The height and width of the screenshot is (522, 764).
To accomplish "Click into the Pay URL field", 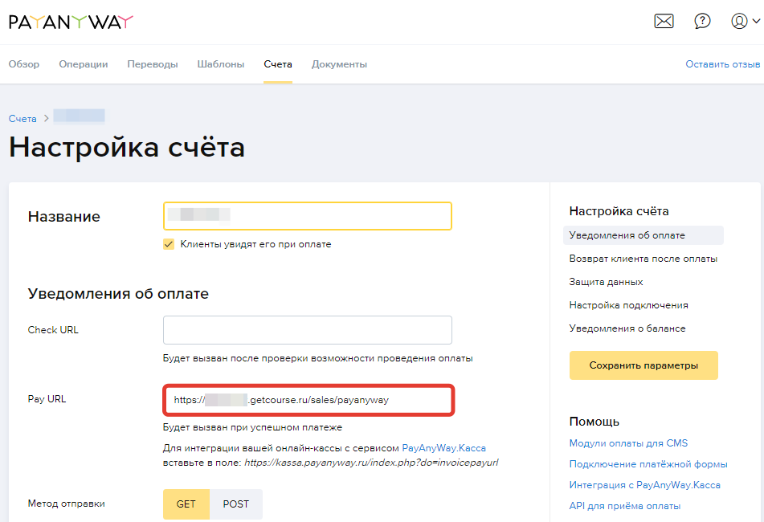I will [x=308, y=400].
